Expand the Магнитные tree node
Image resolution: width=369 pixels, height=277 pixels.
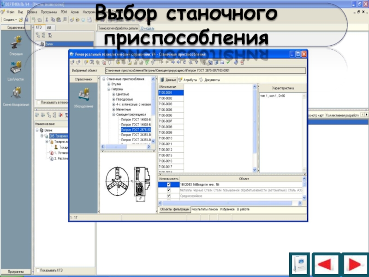(x=113, y=109)
